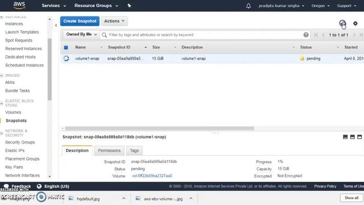
Task: Open the Oregon region dropdown
Action: [x=320, y=6]
